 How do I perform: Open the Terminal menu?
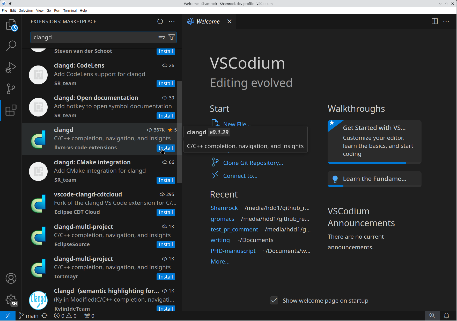point(70,10)
